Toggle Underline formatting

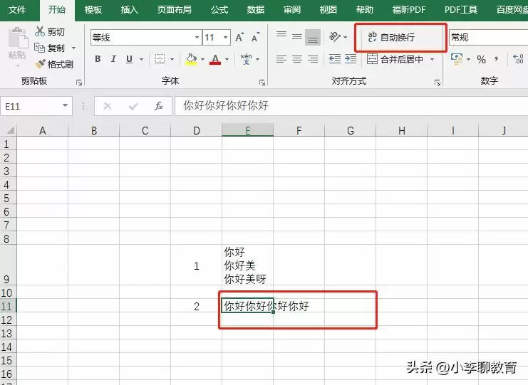click(x=129, y=59)
